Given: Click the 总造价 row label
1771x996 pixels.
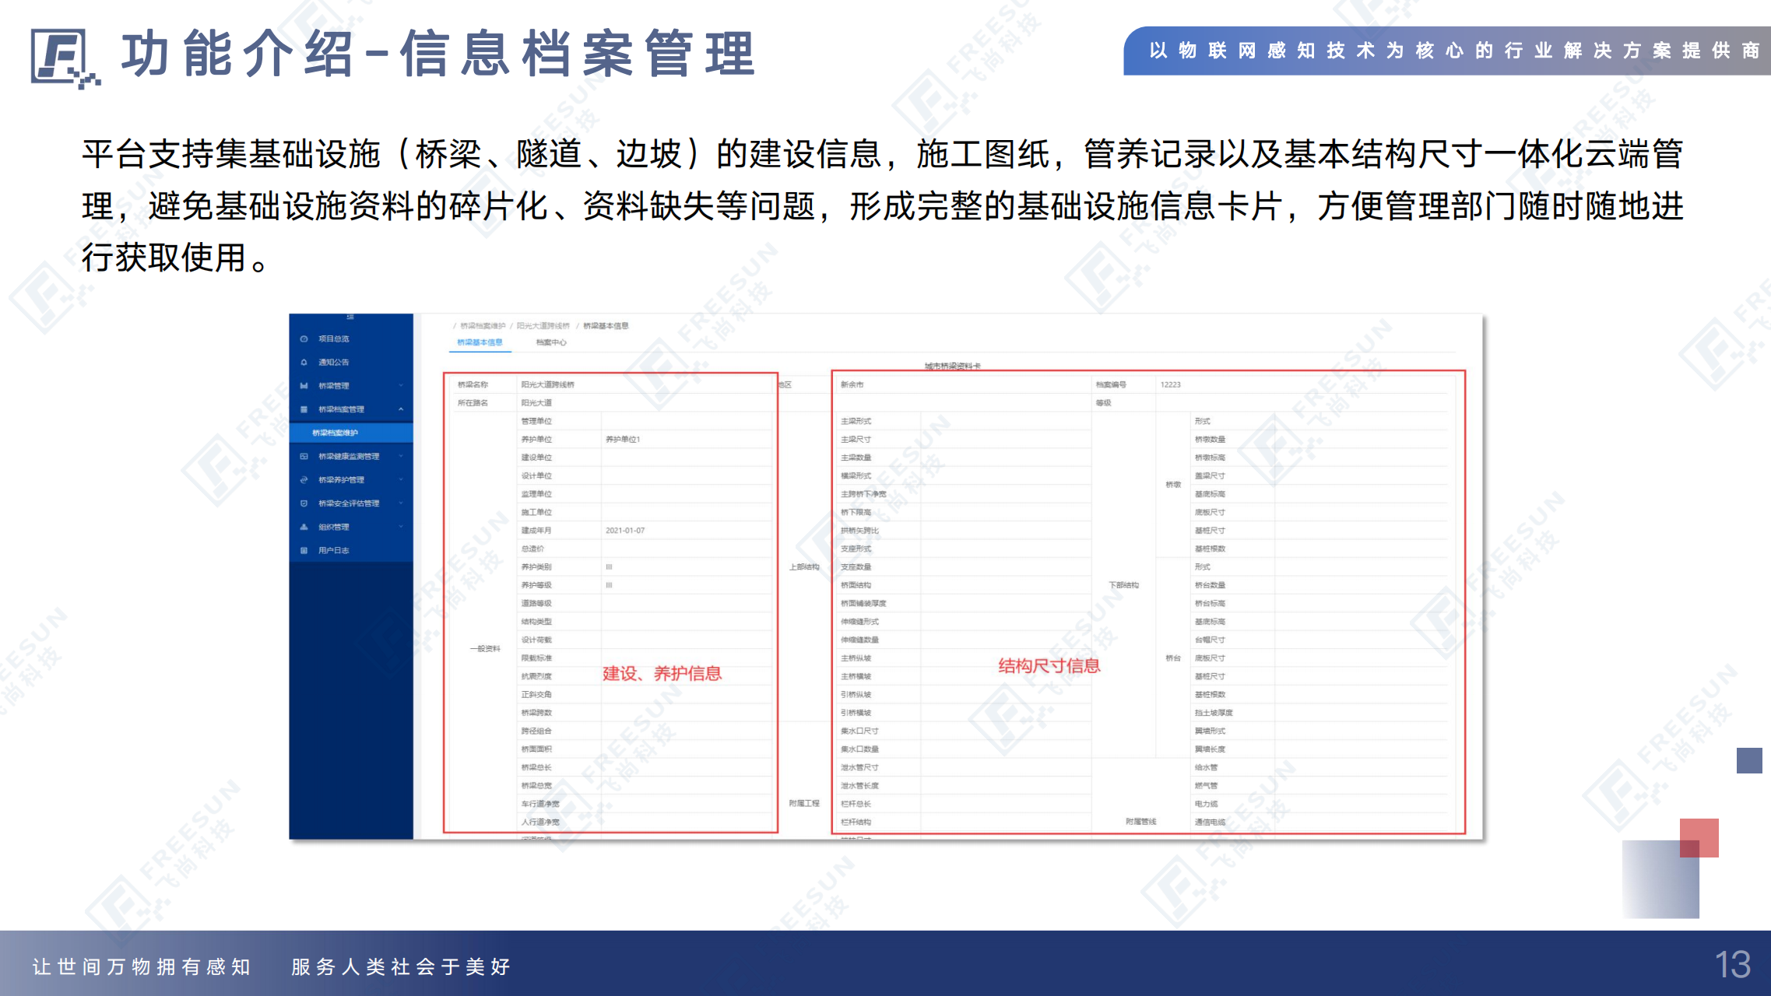Looking at the screenshot, I should (532, 549).
